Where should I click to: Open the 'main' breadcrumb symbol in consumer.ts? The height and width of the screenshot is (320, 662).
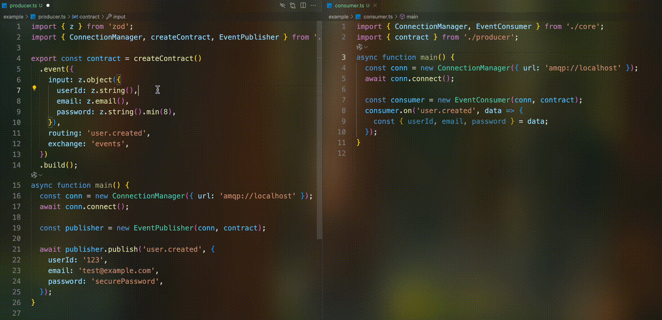coord(412,17)
